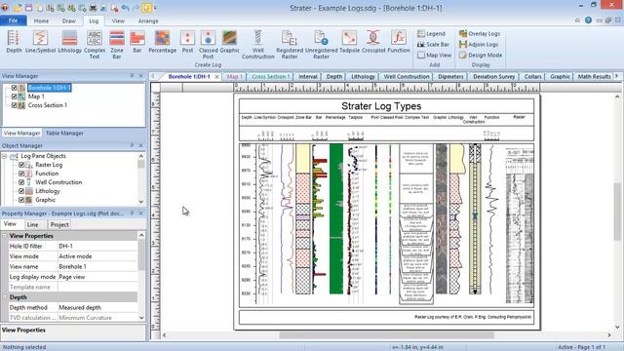This screenshot has width=624, height=351.
Task: Open the Well Construction table tab
Action: (407, 76)
